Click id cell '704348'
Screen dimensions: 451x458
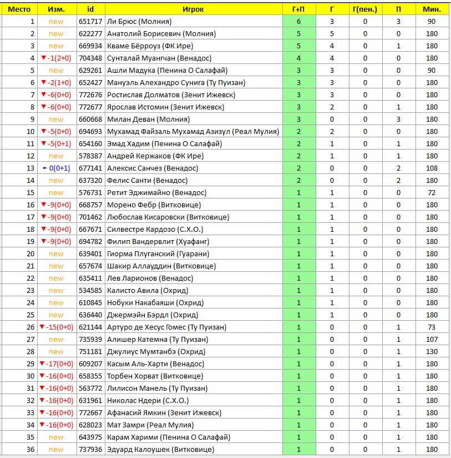(90, 58)
